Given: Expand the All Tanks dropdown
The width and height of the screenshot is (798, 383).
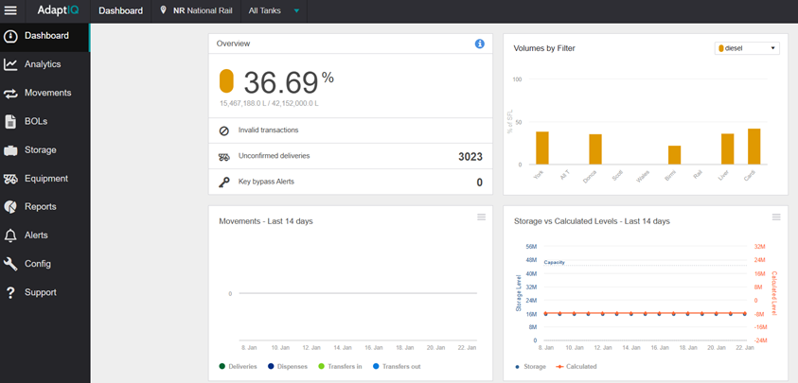Looking at the screenshot, I should (x=274, y=10).
